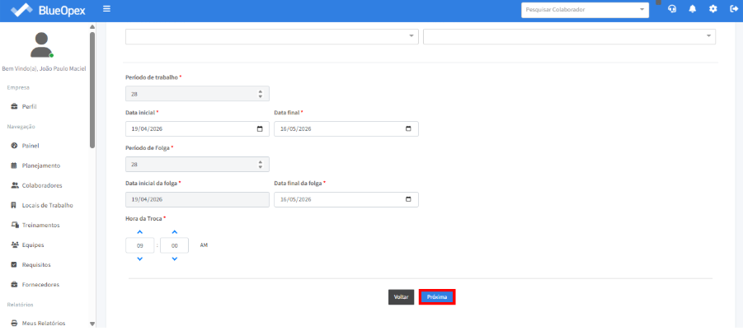Click the Equipes group icon
Viewport: 743px width, 331px height.
tap(14, 245)
